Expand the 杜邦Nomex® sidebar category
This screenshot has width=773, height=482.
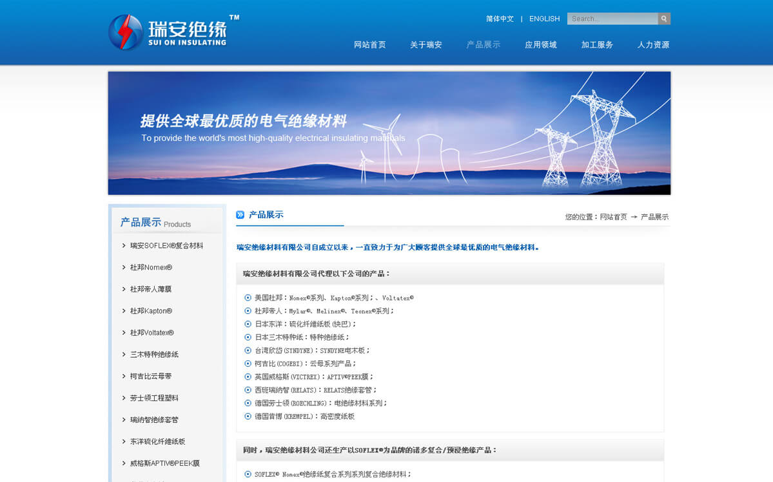151,268
